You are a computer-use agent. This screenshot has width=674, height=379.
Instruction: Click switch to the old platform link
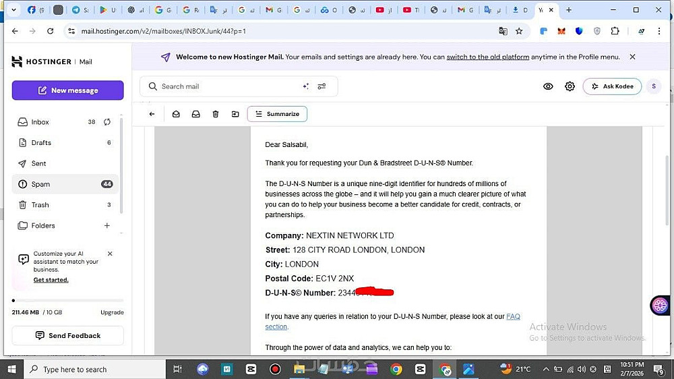point(488,57)
